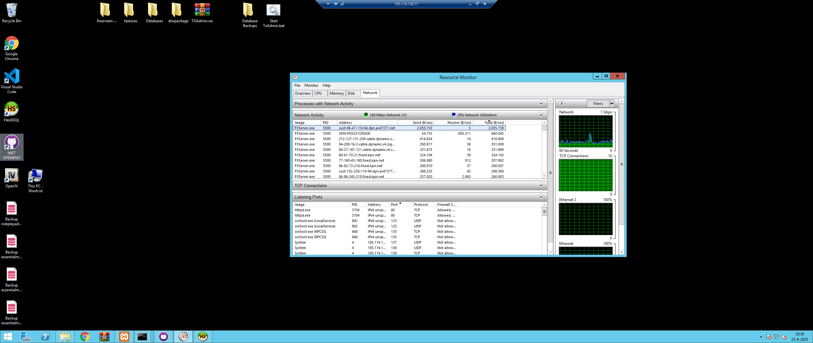
Task: Expand Processes with Network Activity section
Action: 541,104
